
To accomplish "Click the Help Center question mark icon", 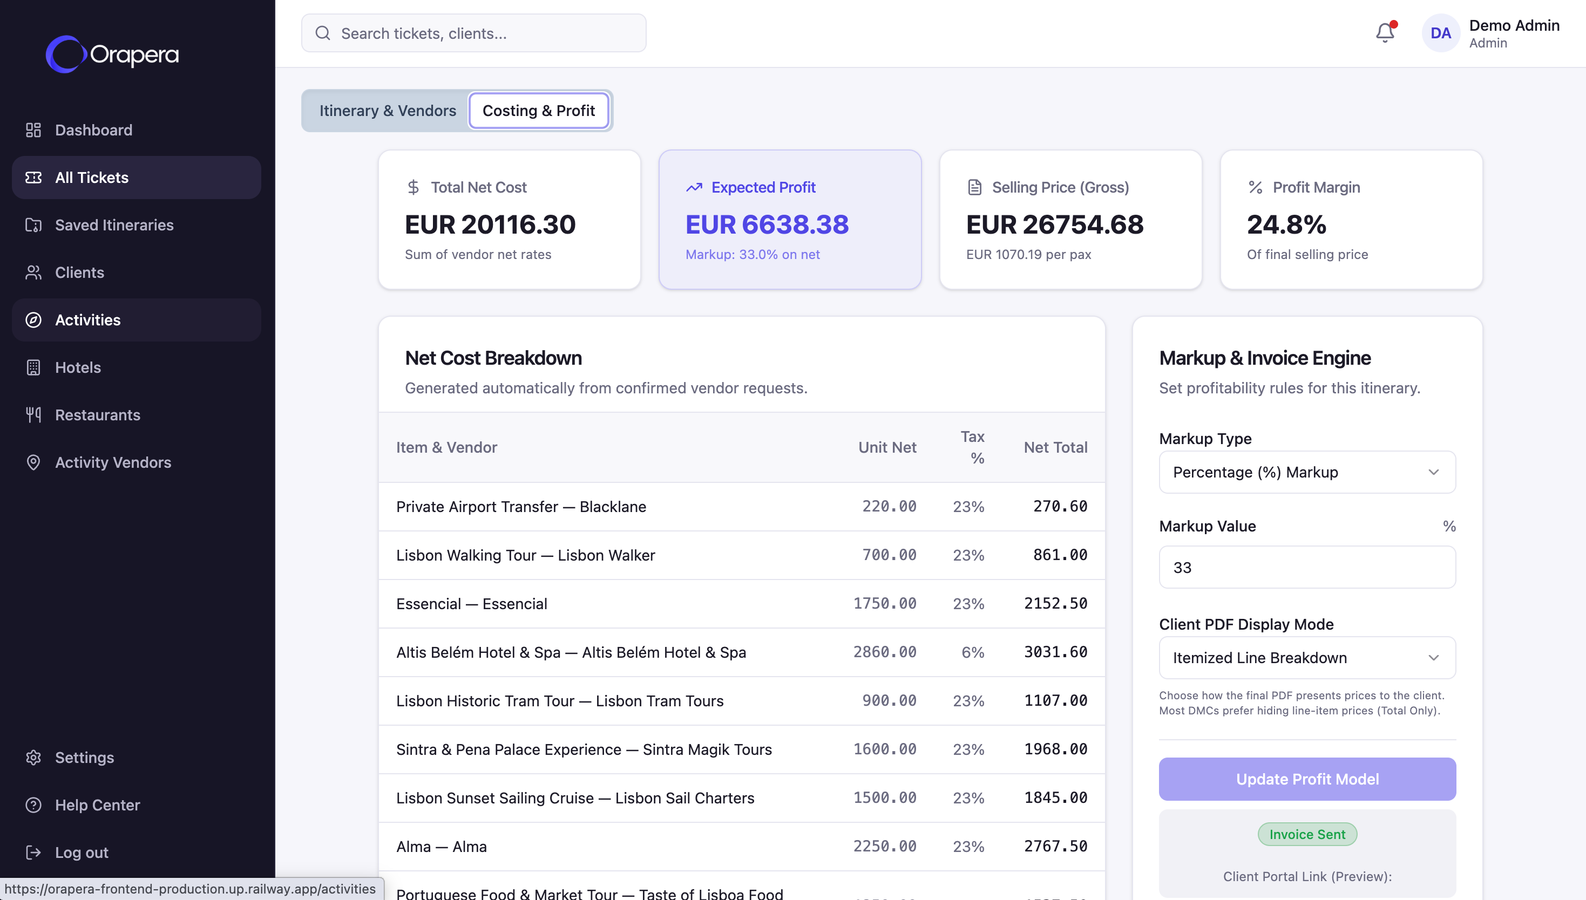I will tap(33, 805).
